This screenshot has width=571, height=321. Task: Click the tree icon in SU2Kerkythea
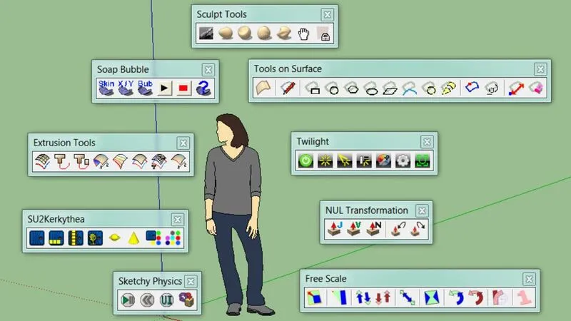tap(95, 238)
